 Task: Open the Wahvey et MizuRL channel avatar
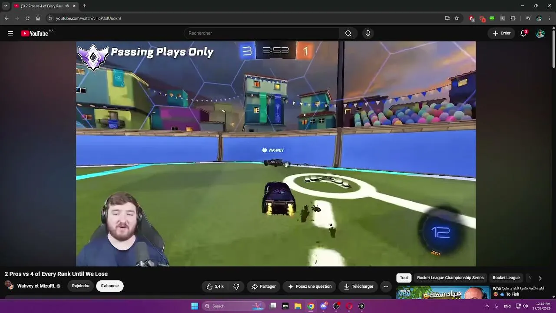[x=9, y=286]
